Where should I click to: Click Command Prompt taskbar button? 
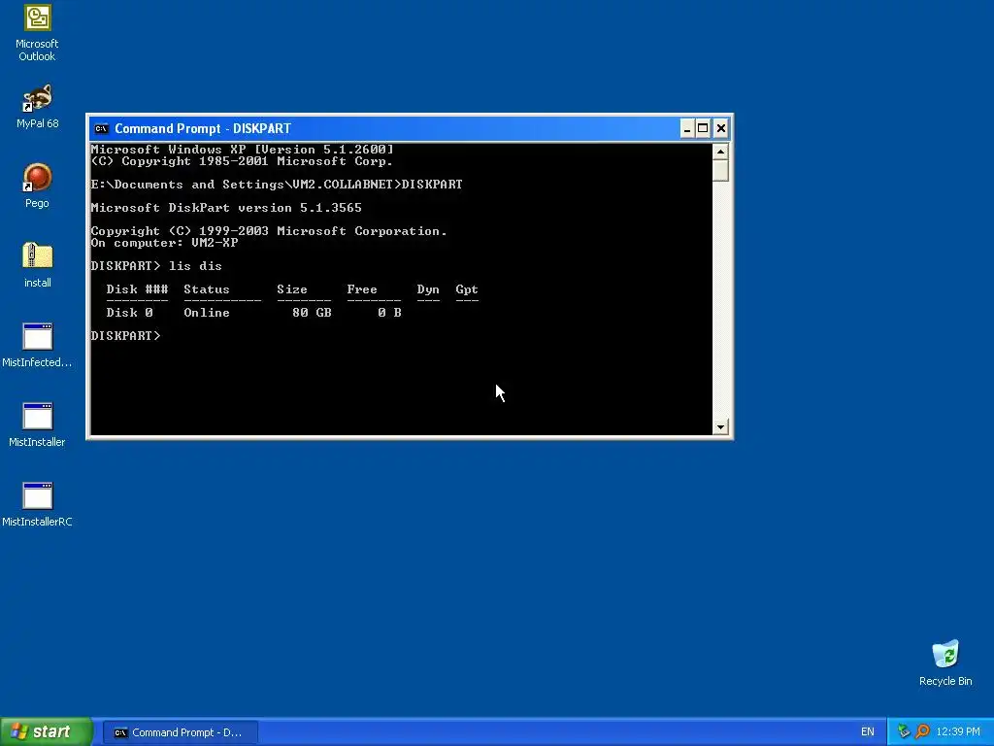pyautogui.click(x=180, y=732)
